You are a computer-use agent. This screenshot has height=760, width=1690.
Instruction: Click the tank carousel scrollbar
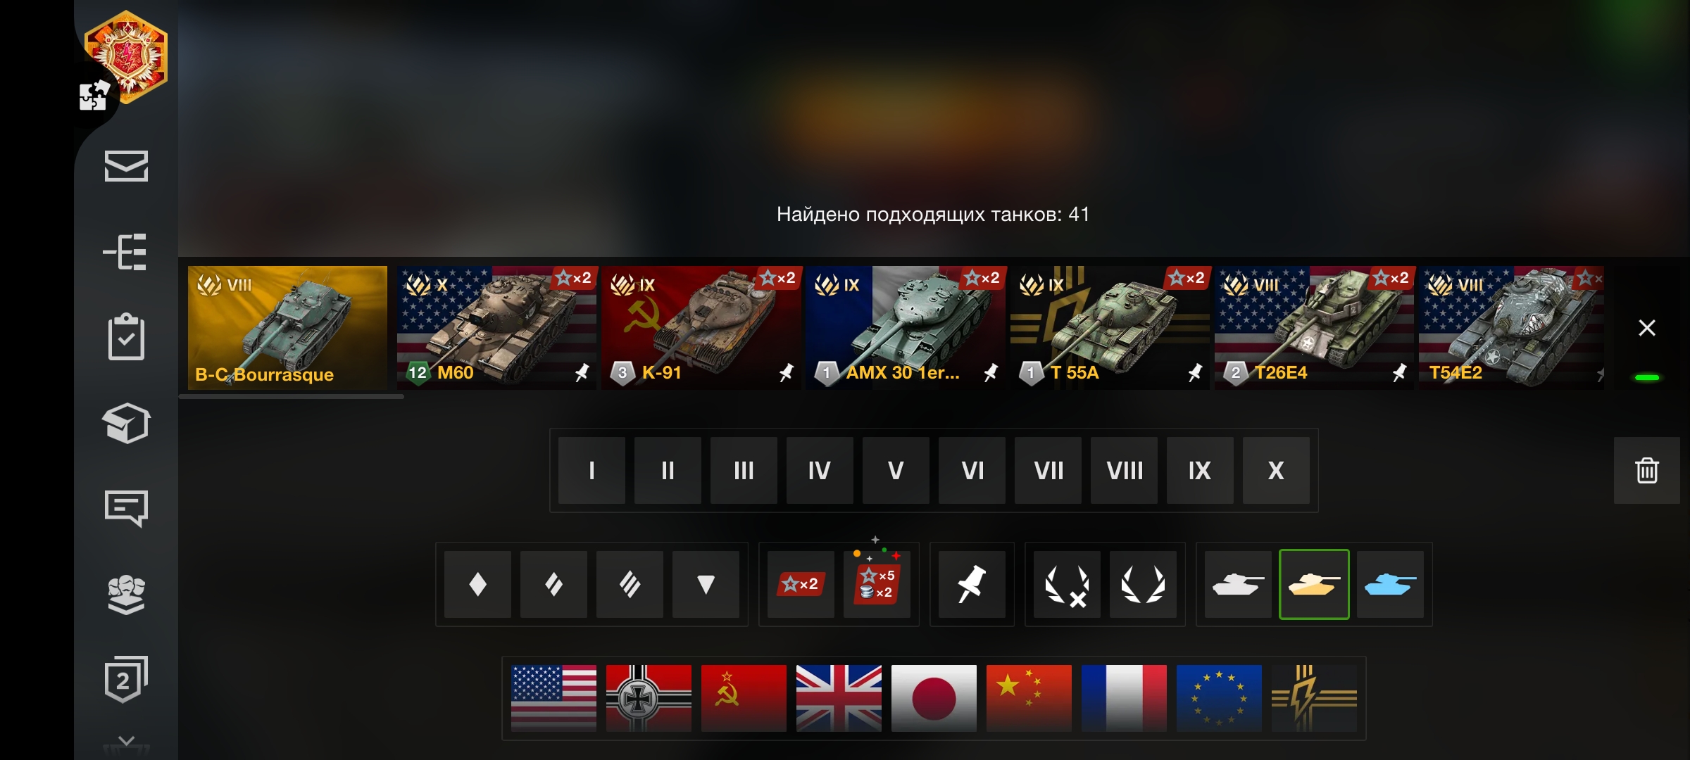tap(292, 397)
